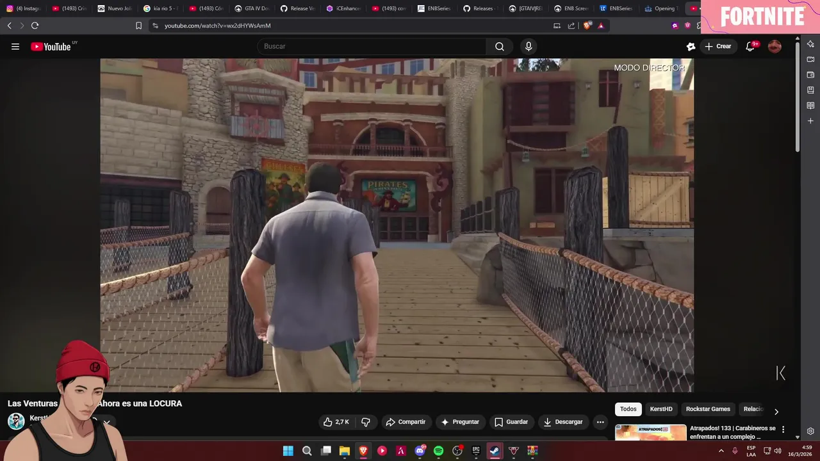The width and height of the screenshot is (820, 461).
Task: Click the cast screen icon in address bar
Action: 557,26
